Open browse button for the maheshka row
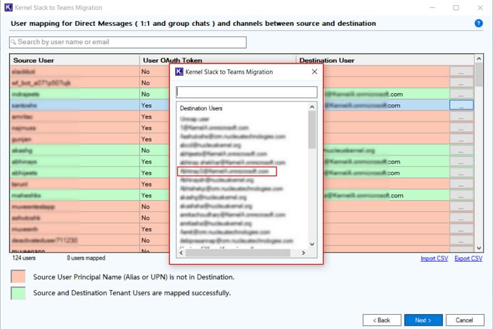 461,196
